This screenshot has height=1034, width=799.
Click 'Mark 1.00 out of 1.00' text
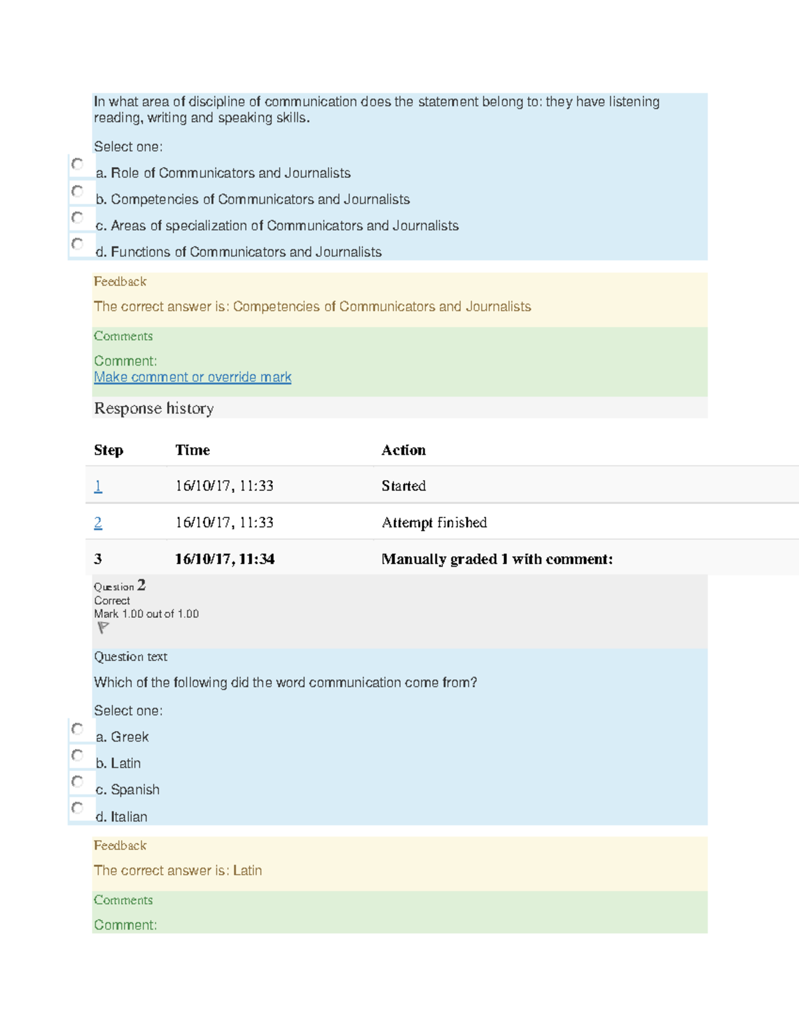pos(146,614)
